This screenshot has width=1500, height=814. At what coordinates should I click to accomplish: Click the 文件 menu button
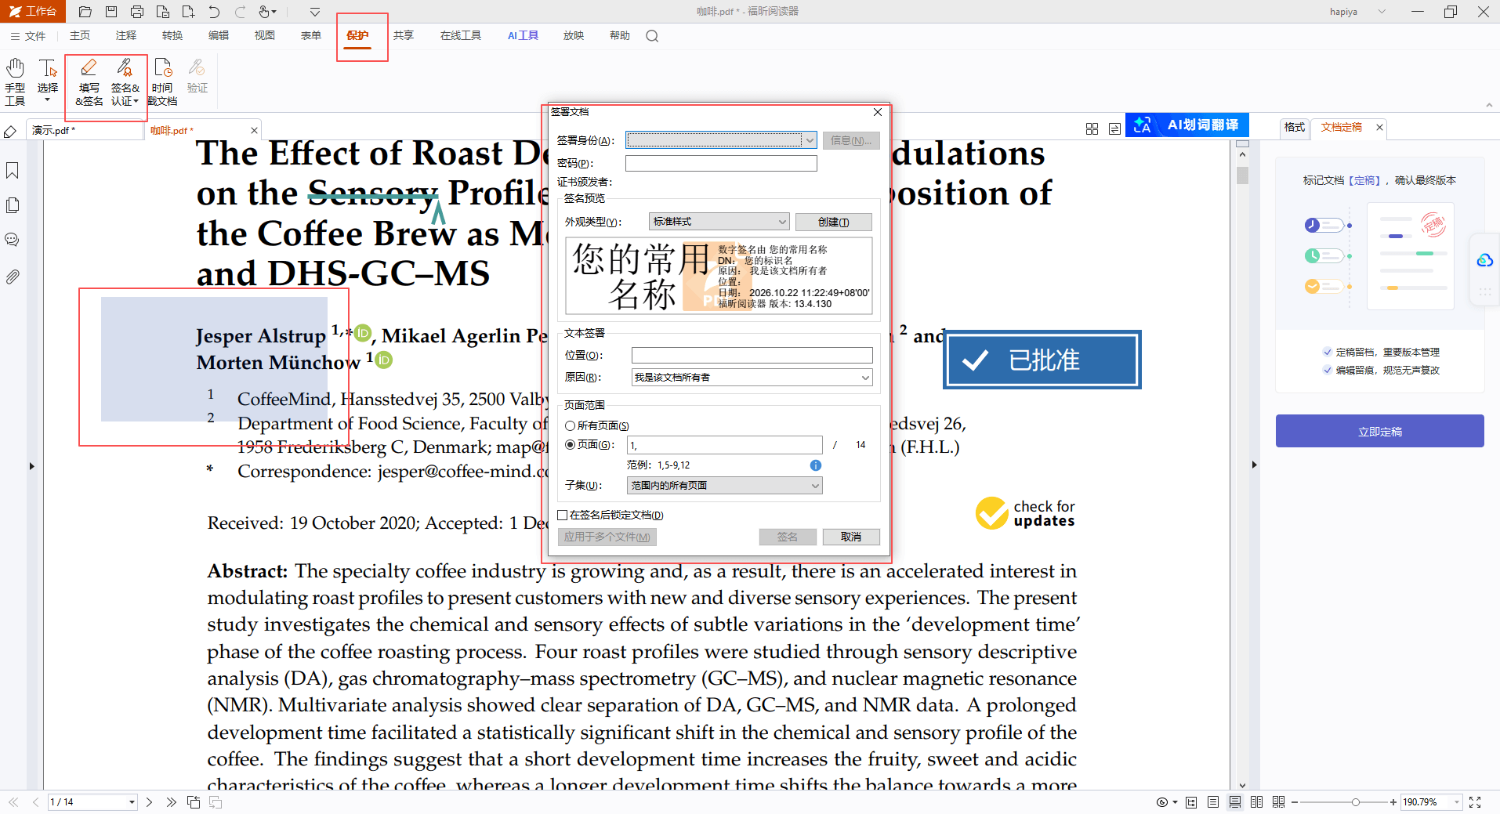27,36
